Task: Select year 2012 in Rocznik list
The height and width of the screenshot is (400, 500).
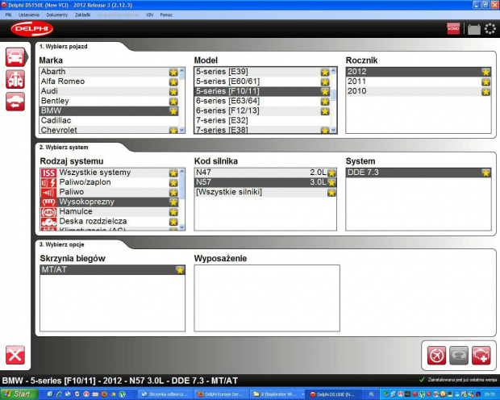Action: tap(419, 72)
